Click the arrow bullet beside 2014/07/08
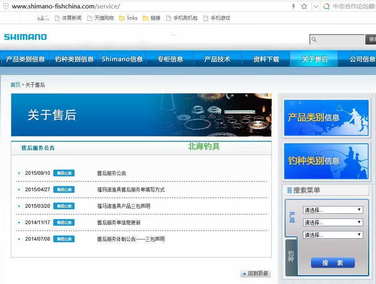The height and width of the screenshot is (284, 376). [19, 239]
